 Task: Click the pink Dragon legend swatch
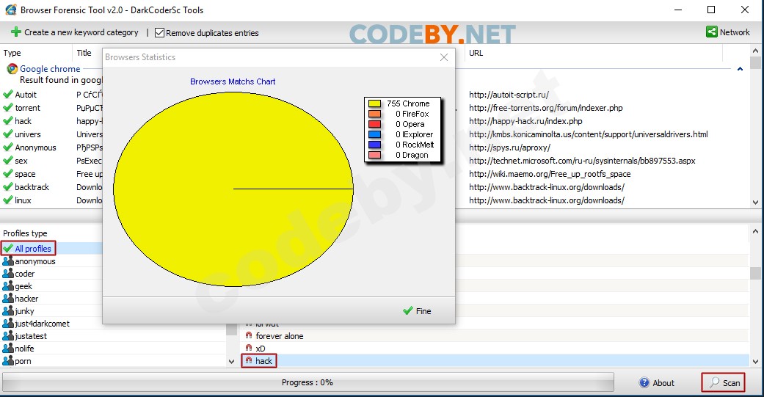click(x=375, y=155)
